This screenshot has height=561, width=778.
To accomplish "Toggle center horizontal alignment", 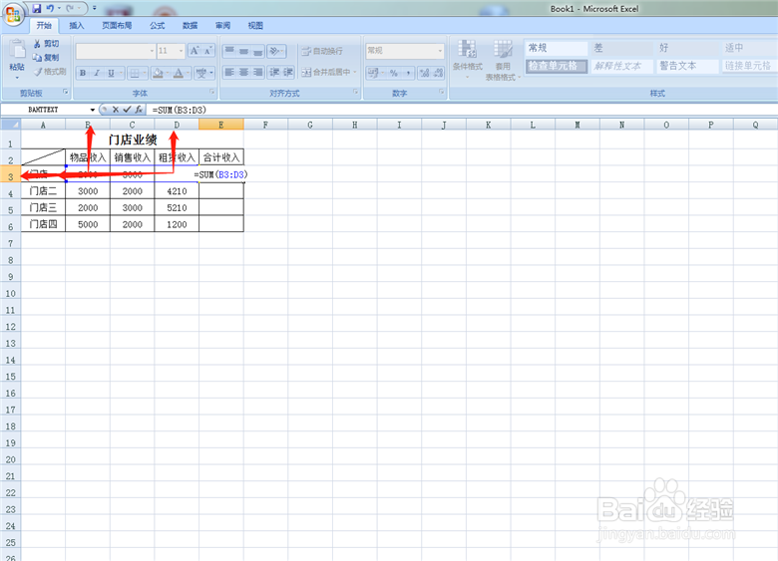I will [x=243, y=73].
